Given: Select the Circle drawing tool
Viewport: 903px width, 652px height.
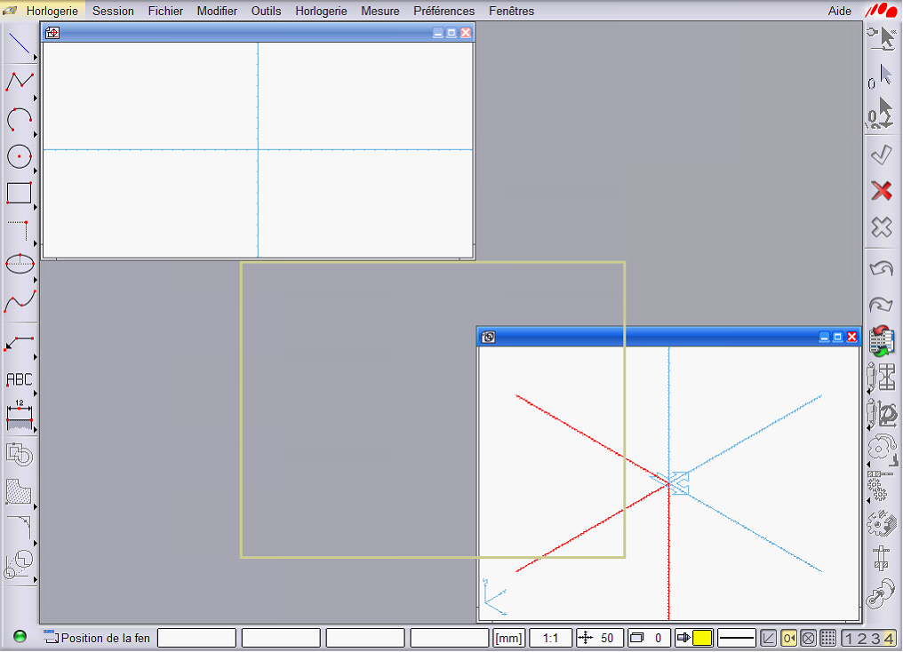Looking at the screenshot, I should (x=19, y=156).
